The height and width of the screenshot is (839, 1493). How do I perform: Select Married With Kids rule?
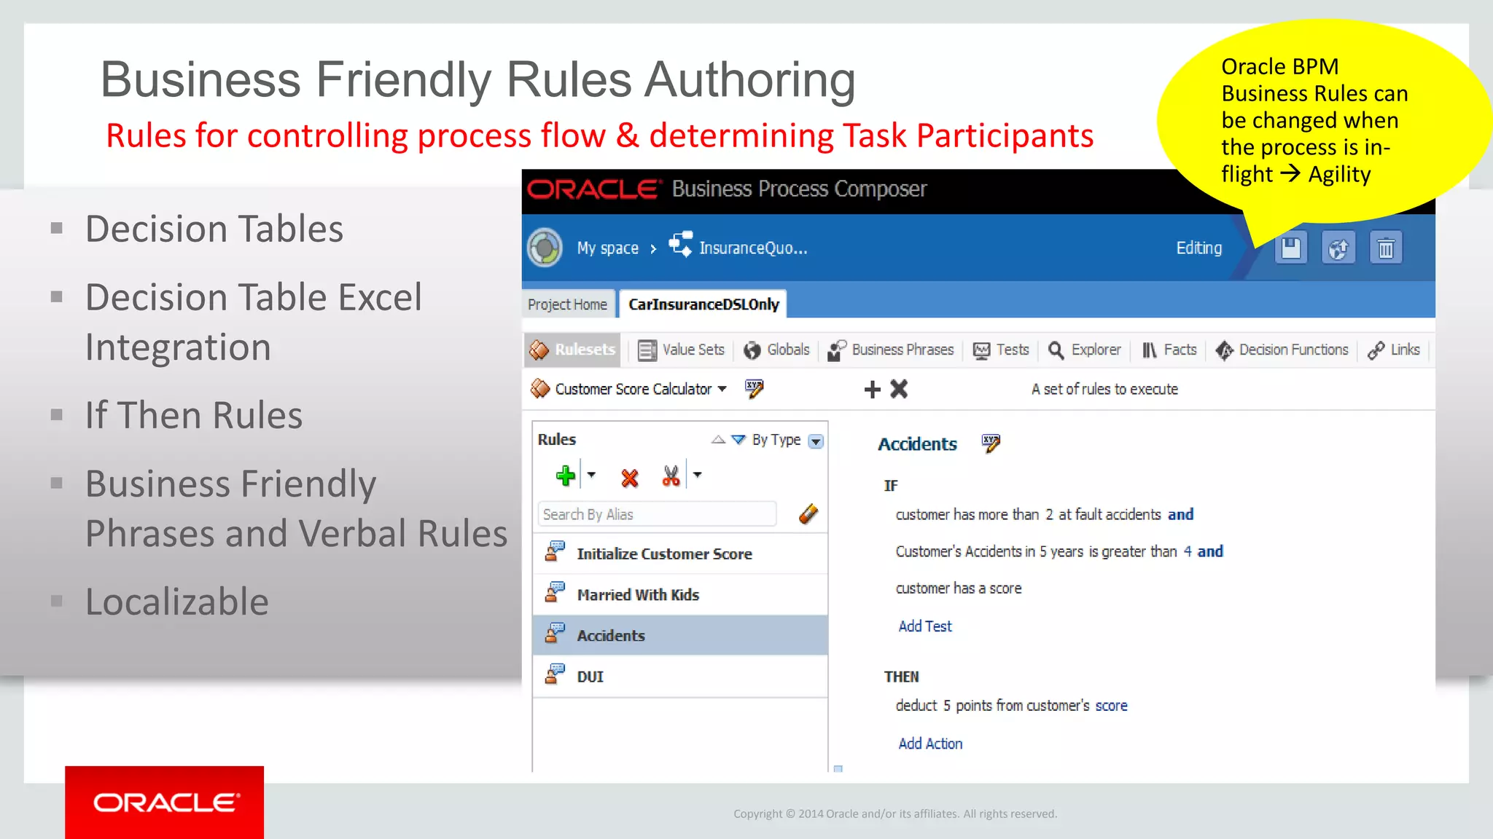[680, 595]
